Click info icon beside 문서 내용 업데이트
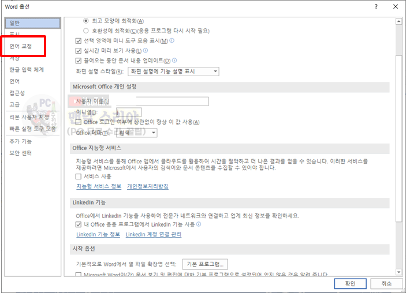 click(x=174, y=60)
